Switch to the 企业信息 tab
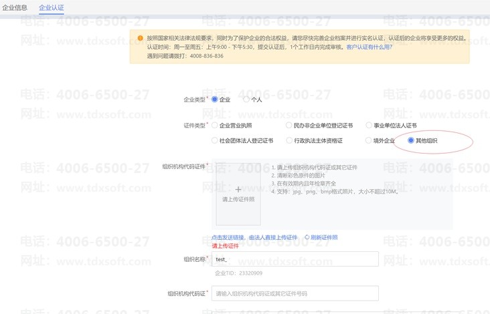The image size is (490, 314). [x=15, y=8]
